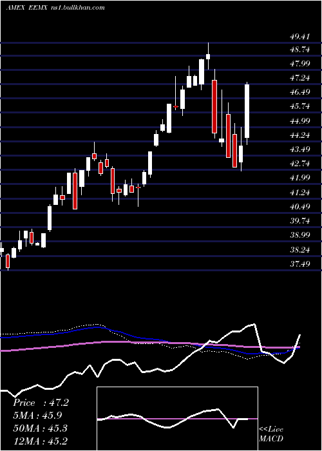322x451 pixels.
Task: Click the 38.24 price axis label
Action: tap(300, 250)
